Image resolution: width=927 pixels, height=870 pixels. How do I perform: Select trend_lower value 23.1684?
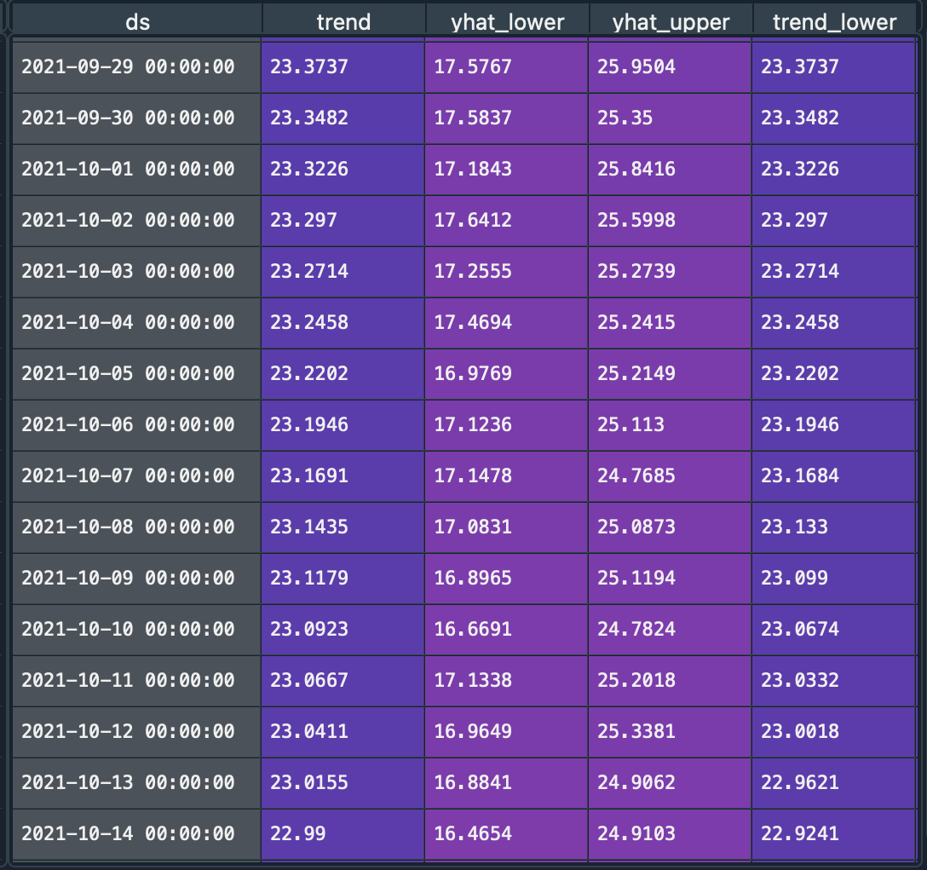(833, 475)
